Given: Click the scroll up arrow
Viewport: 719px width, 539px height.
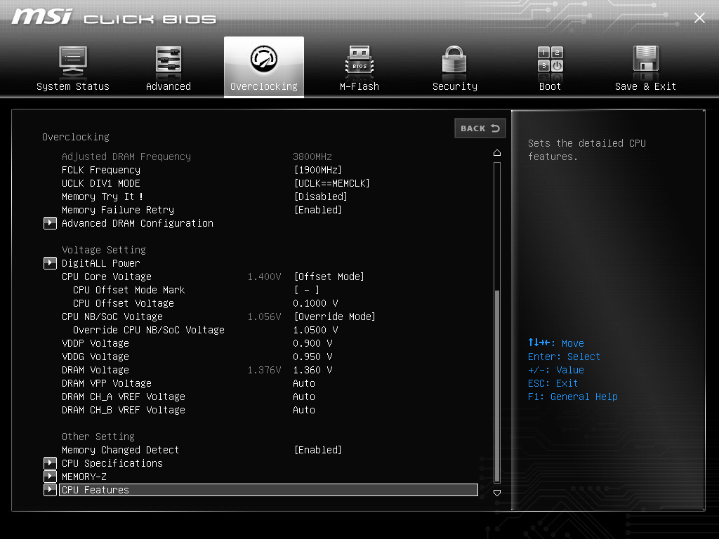Looking at the screenshot, I should coord(497,152).
